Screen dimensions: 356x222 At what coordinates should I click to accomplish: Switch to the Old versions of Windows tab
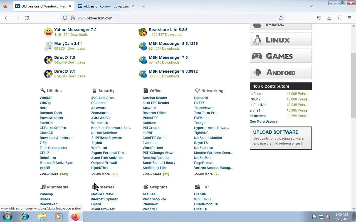pos(44,6)
